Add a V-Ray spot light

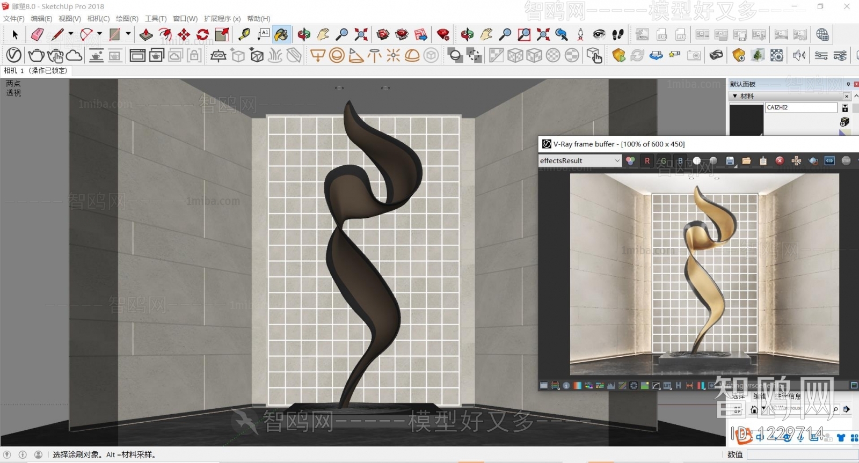click(x=355, y=55)
